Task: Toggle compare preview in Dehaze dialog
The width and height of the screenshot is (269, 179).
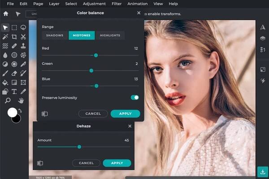Action: pos(40,163)
